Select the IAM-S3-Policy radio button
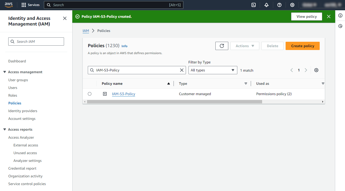Image resolution: width=345 pixels, height=191 pixels. tap(90, 94)
